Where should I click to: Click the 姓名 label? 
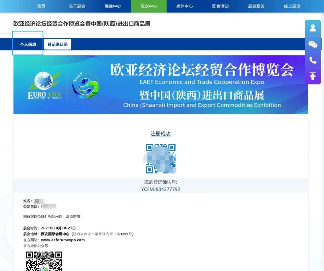tap(27, 201)
